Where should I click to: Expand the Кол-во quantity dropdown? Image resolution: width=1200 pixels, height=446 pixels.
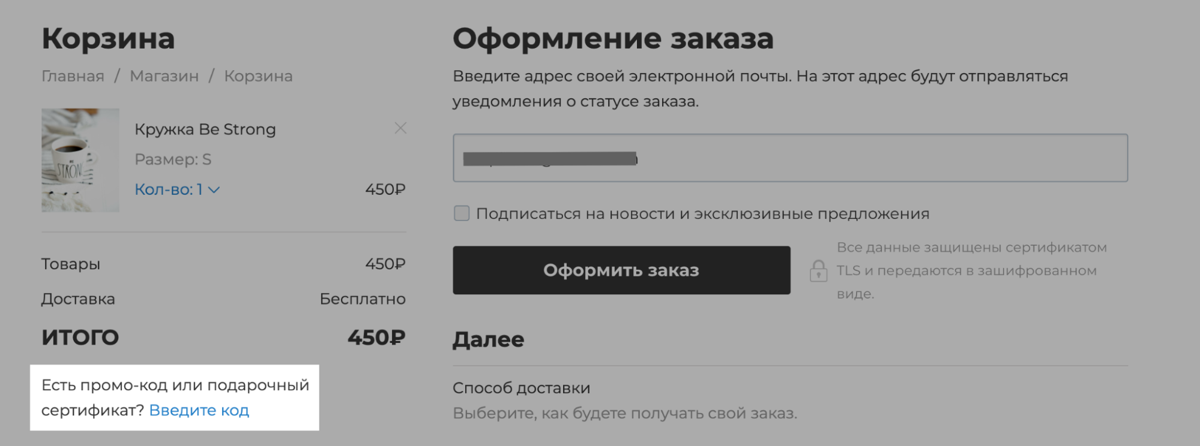177,189
